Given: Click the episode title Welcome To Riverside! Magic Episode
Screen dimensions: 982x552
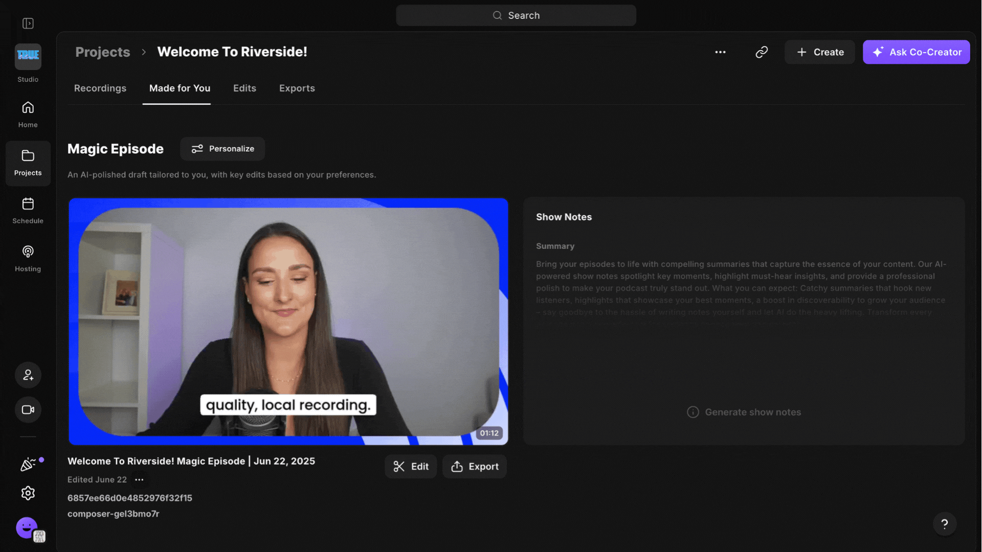Looking at the screenshot, I should click(x=191, y=461).
